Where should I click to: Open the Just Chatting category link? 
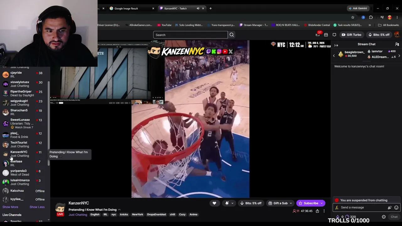pyautogui.click(x=78, y=215)
